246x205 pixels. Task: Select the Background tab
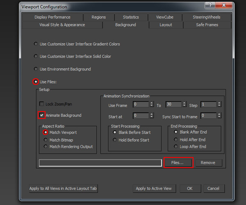(x=125, y=25)
